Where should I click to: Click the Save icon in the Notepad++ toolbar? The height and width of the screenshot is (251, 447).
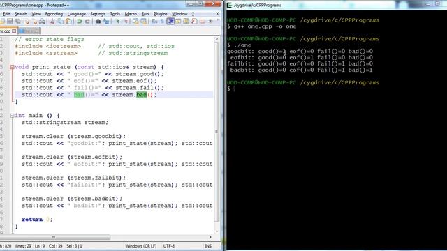pos(10,22)
